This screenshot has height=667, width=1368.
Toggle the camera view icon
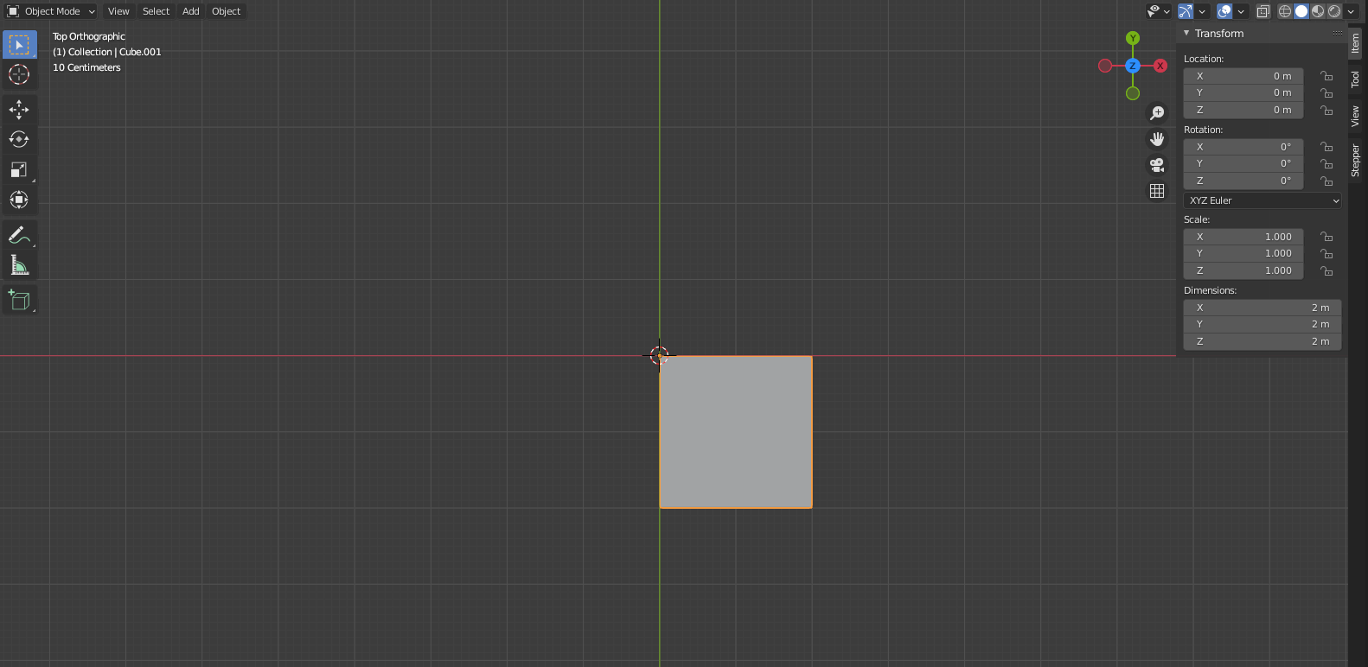point(1157,165)
